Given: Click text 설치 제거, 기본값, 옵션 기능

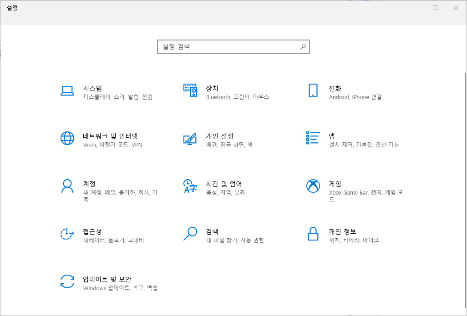Looking at the screenshot, I should pyautogui.click(x=364, y=145).
